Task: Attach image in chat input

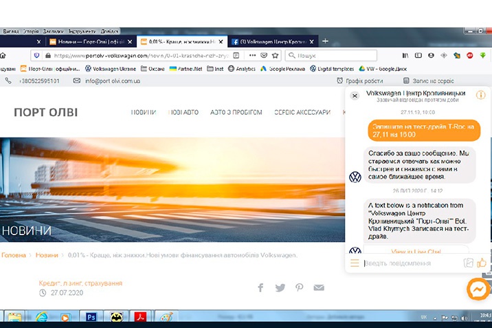Action: pos(468,263)
